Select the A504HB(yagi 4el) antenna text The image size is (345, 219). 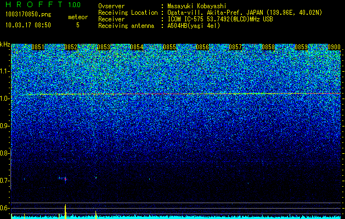(194, 26)
